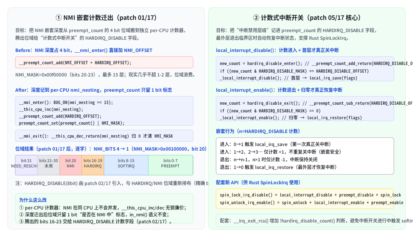Image resolution: width=413 pixels, height=237 pixels.
Task: Click the row "进入：0→1 触发 local_irq_save"
Action: click(275, 144)
